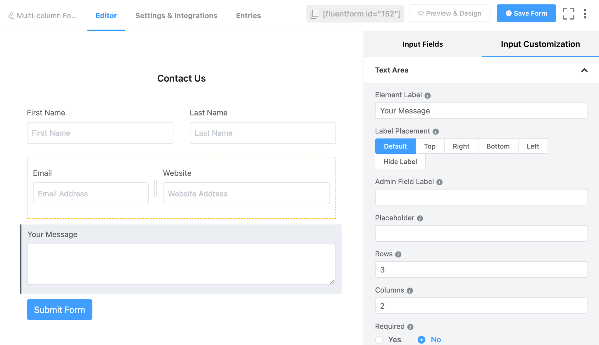Select the Default label placement option
Image resolution: width=599 pixels, height=345 pixels.
395,146
